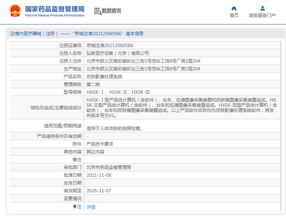The image size is (286, 216).
Task: Click the 型号规格 label
Action: pos(73,92)
